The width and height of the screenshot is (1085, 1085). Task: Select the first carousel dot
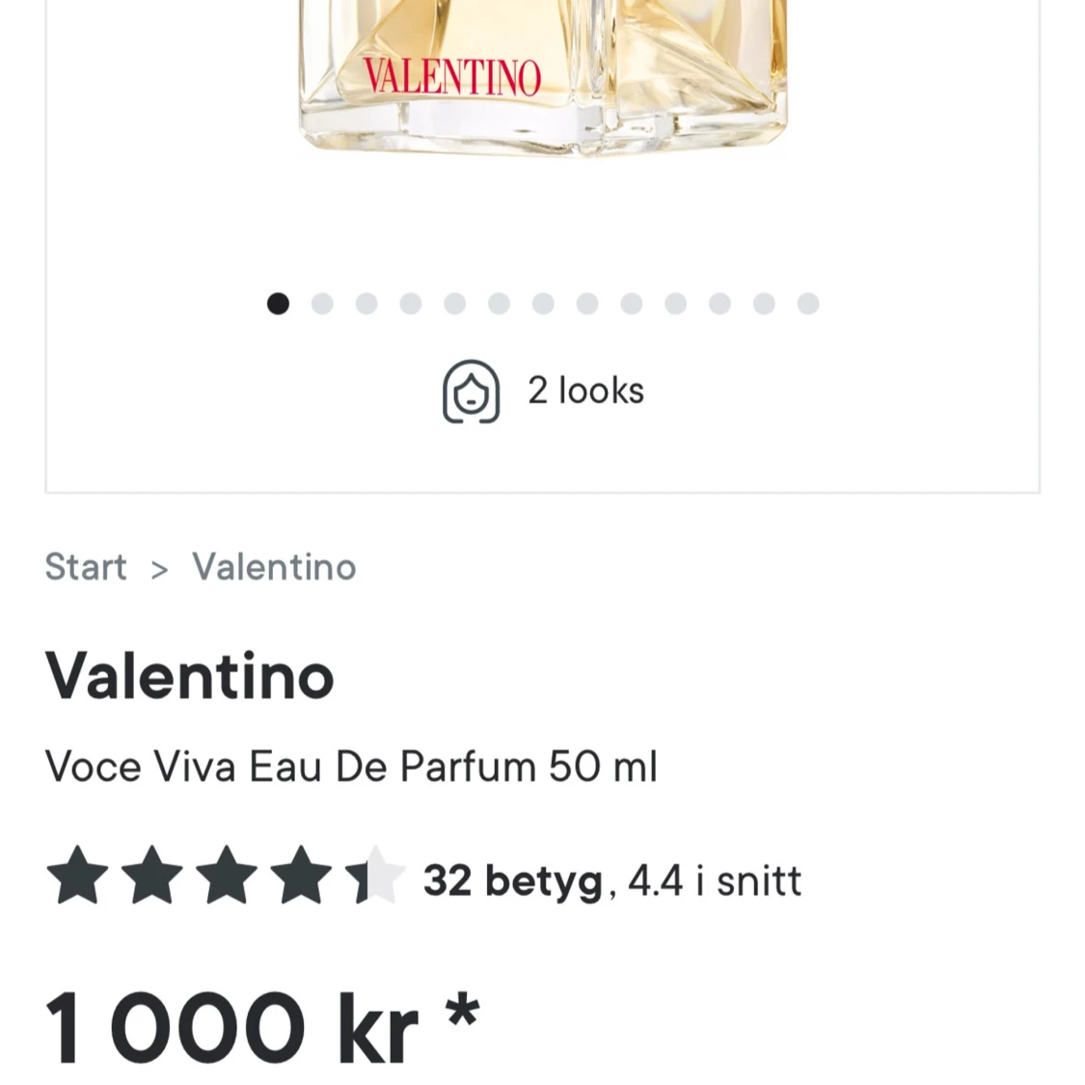[278, 303]
